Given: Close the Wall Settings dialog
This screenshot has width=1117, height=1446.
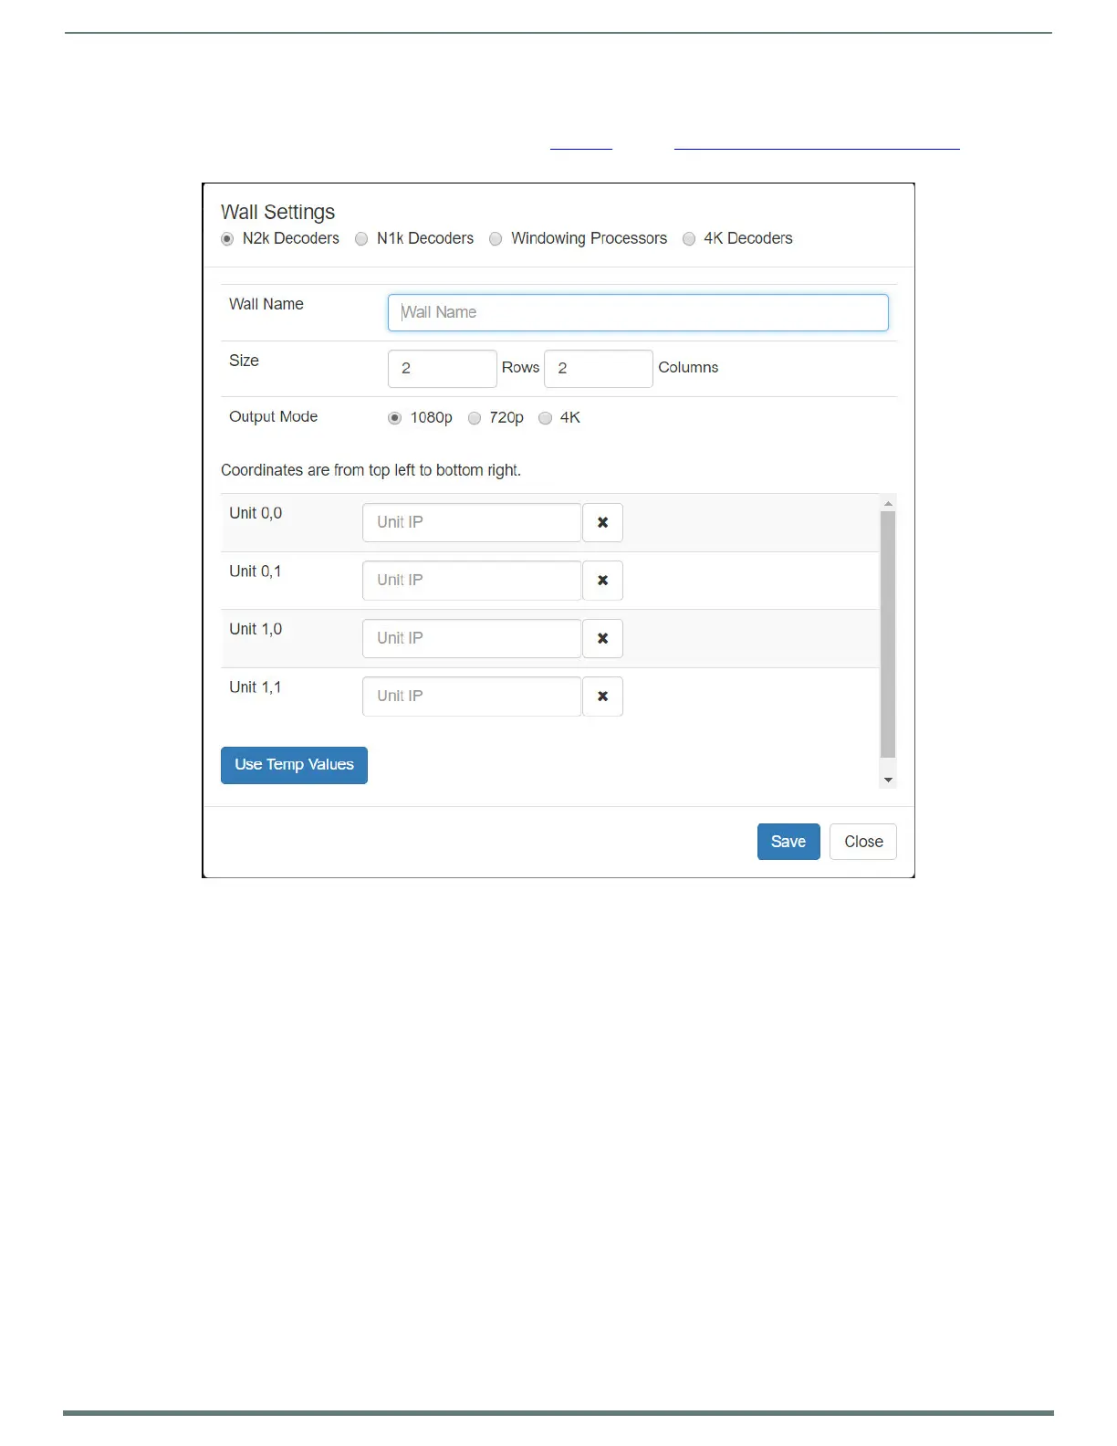Looking at the screenshot, I should click(x=863, y=842).
